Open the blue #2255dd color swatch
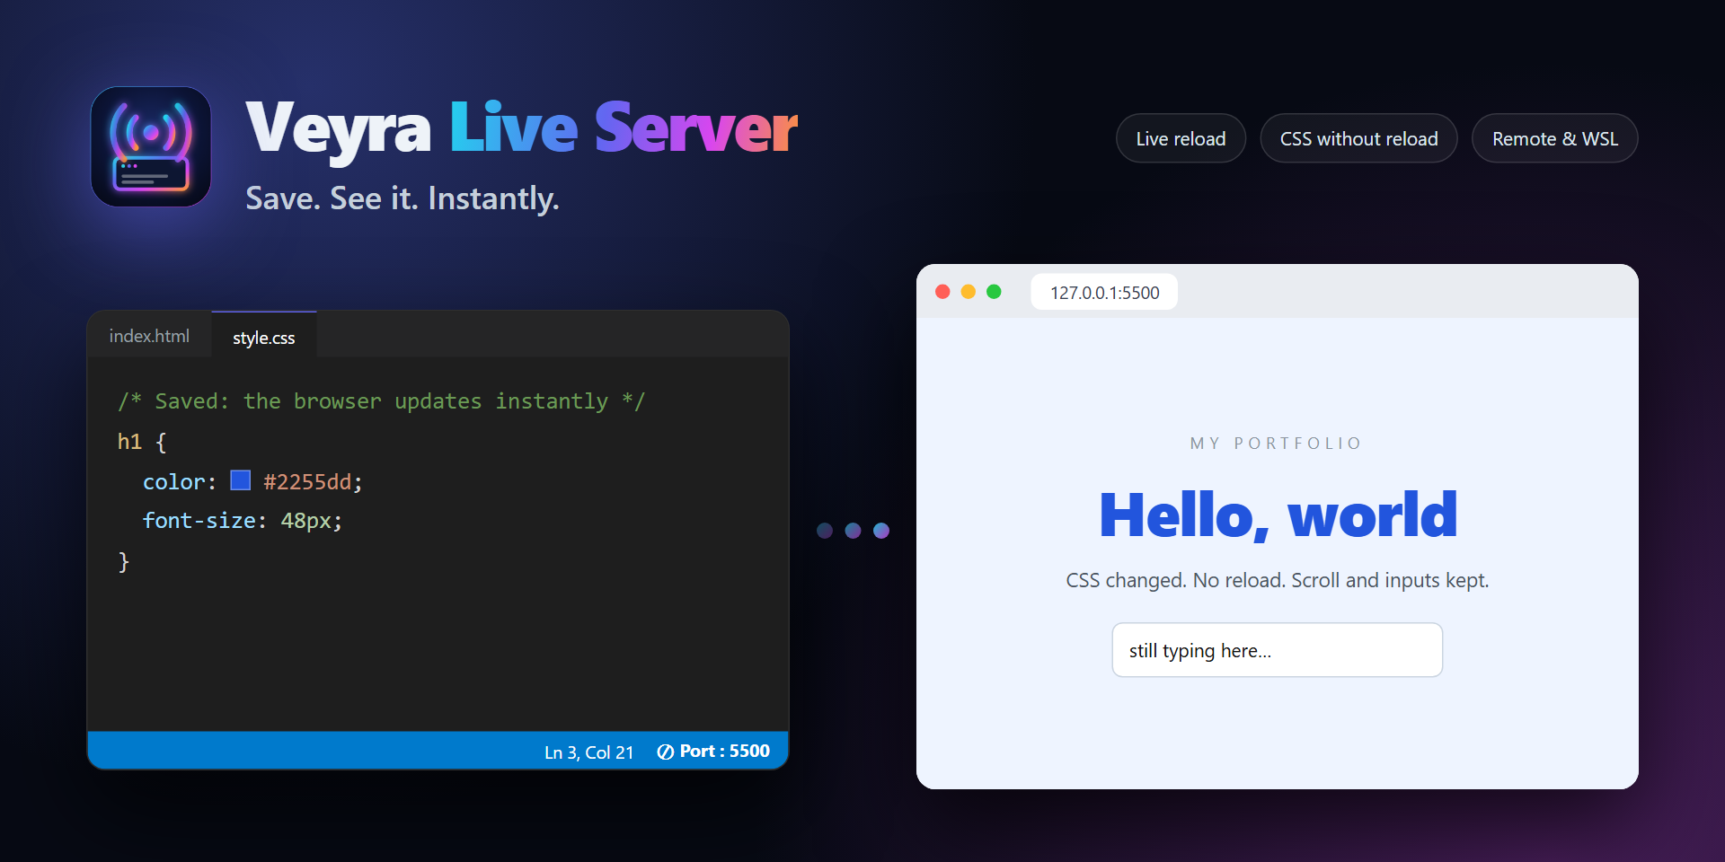 point(240,480)
